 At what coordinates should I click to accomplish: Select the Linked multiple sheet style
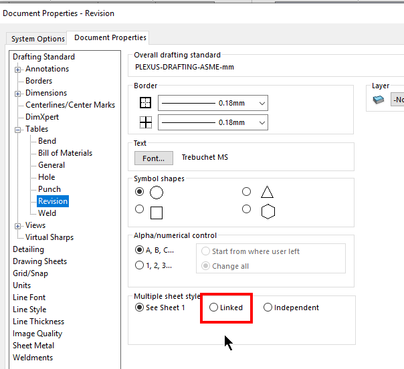[214, 307]
